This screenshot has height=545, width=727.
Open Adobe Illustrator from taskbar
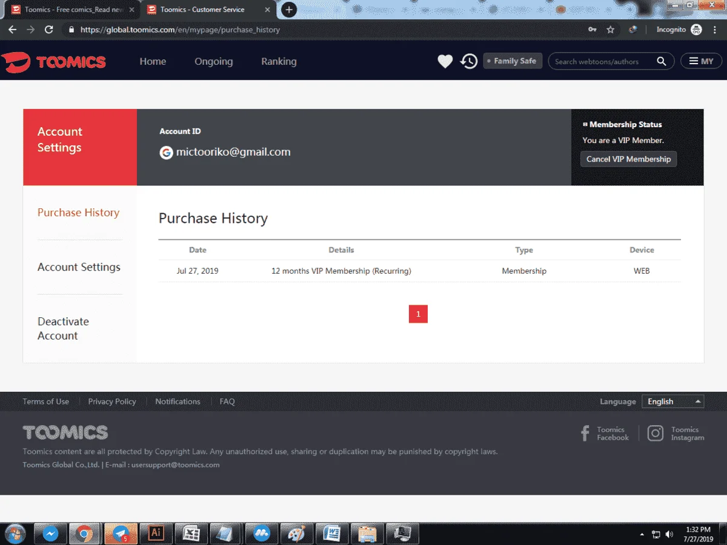coord(156,533)
